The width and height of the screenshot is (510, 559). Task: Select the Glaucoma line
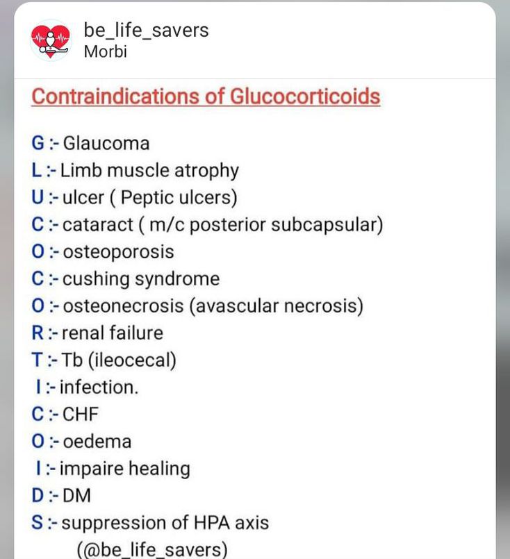tap(90, 143)
